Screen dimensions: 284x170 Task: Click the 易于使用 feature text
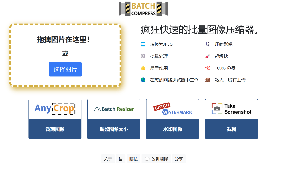(159, 68)
